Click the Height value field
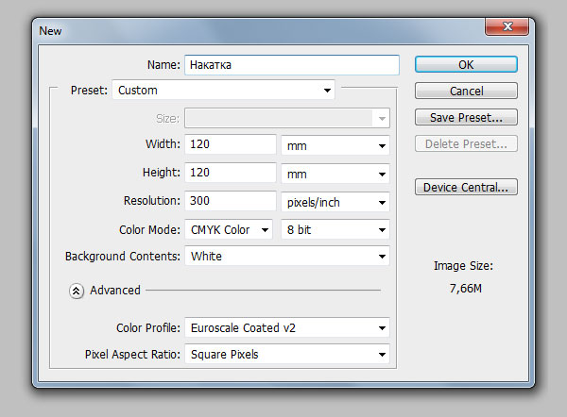The width and height of the screenshot is (567, 417). coord(231,174)
